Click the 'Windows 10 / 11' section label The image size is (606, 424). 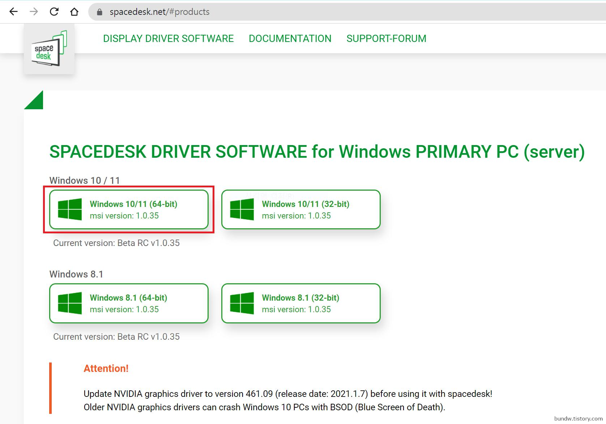pos(85,181)
